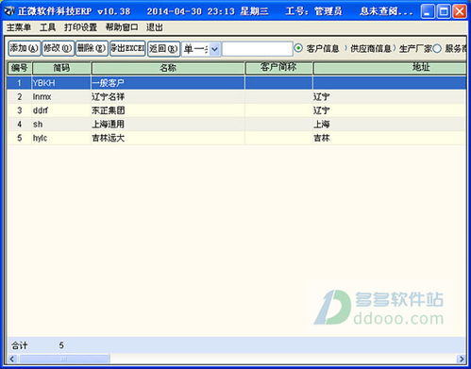Viewport: 471px width, 369px height.
Task: Select the 供应商信息 option
Action: tap(371, 48)
